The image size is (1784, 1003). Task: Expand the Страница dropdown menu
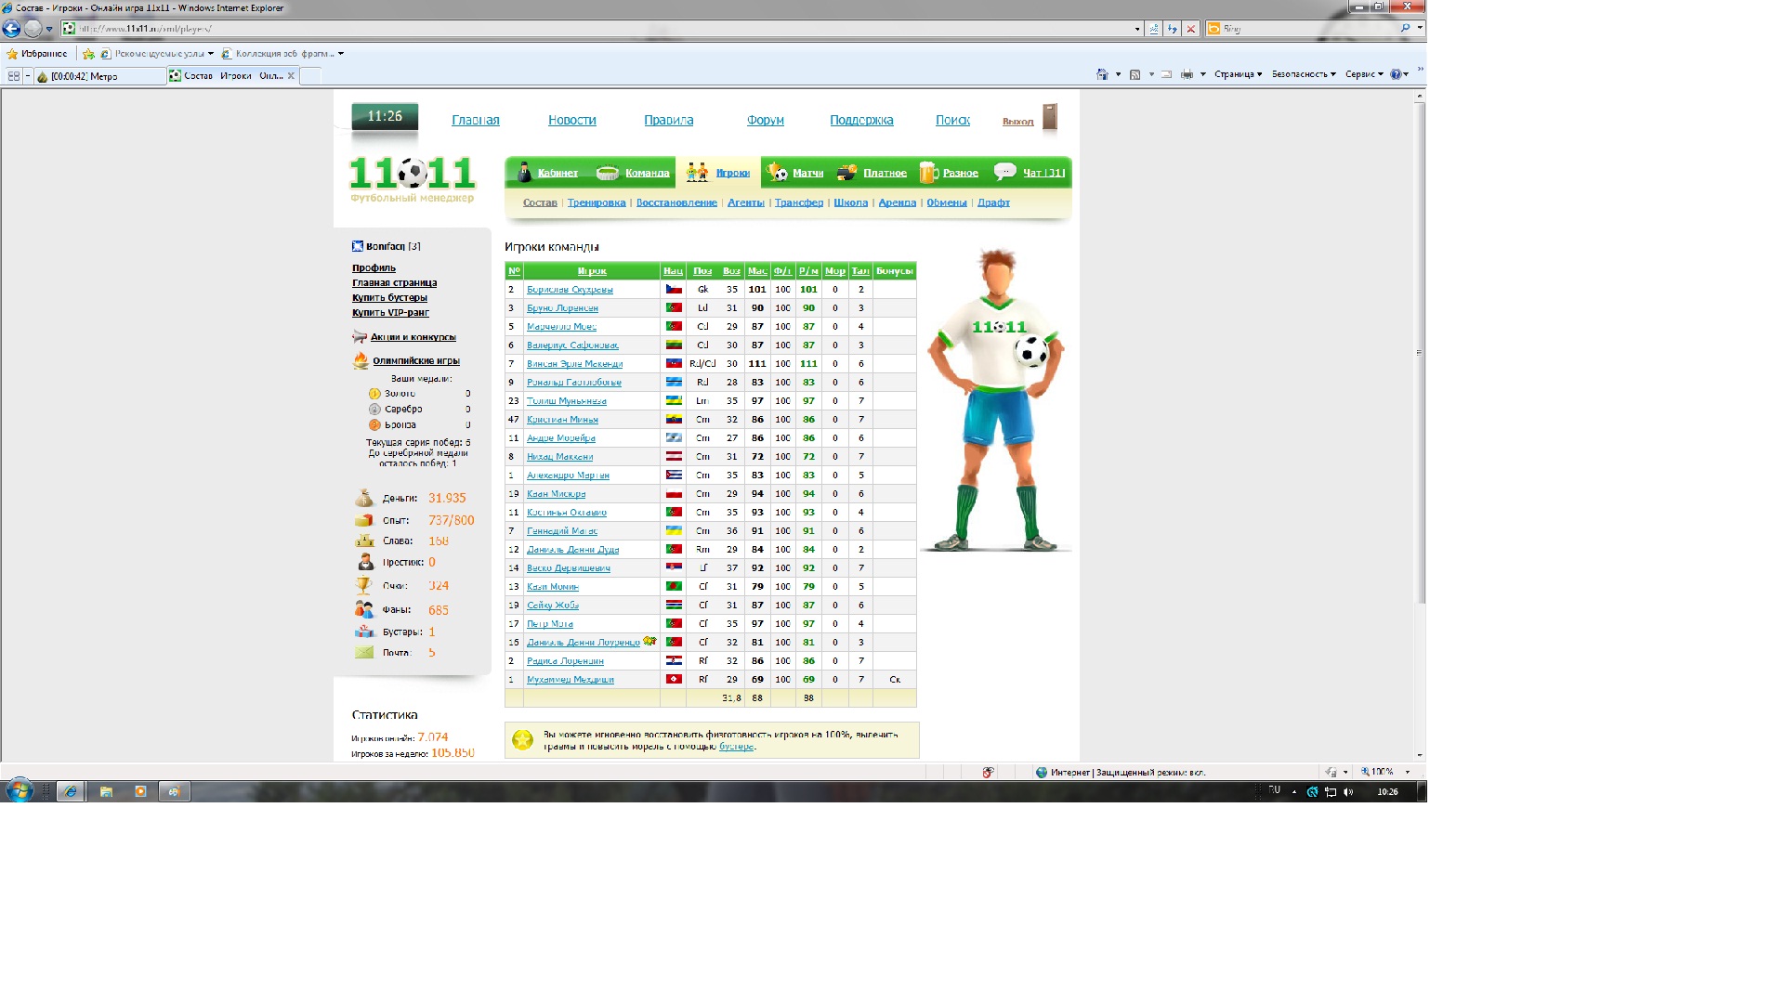point(1238,74)
